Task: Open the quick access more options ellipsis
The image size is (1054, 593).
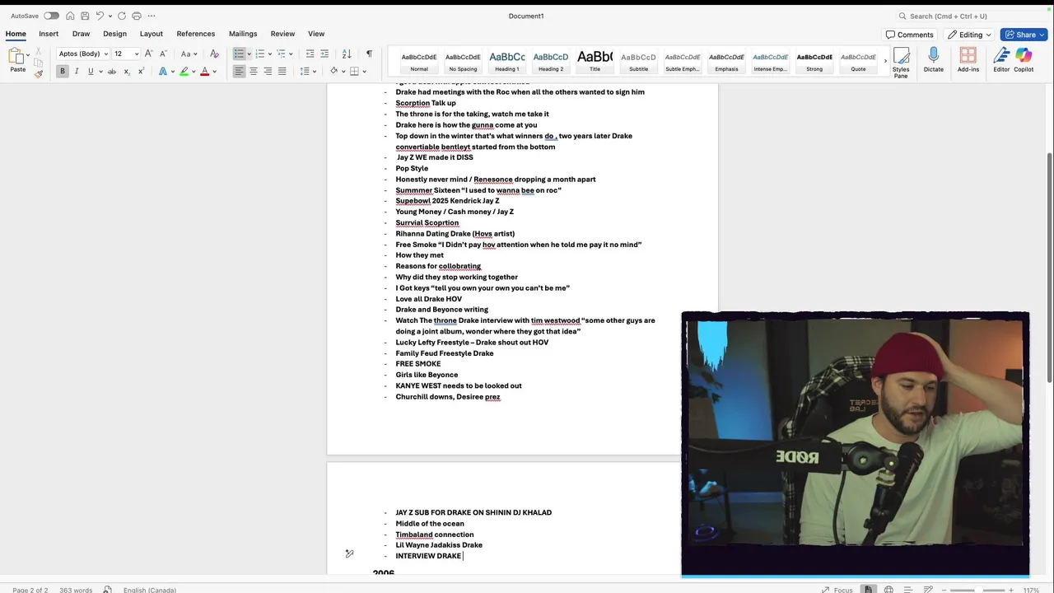Action: click(152, 16)
